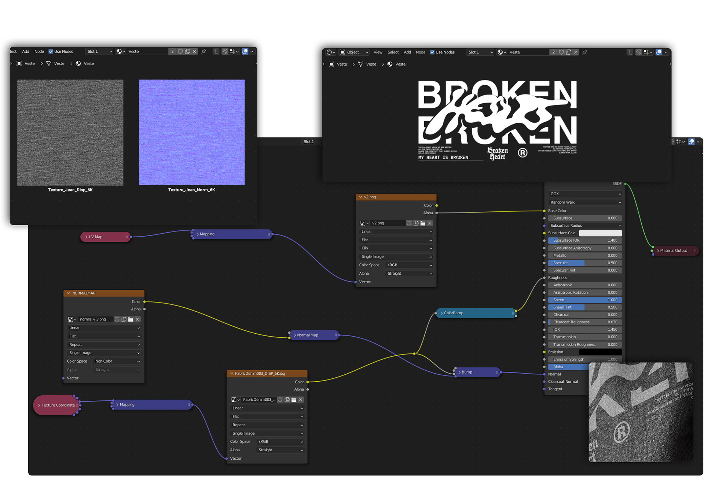
Task: Toggle Use Nodes in jean textures window
Action: click(x=51, y=51)
